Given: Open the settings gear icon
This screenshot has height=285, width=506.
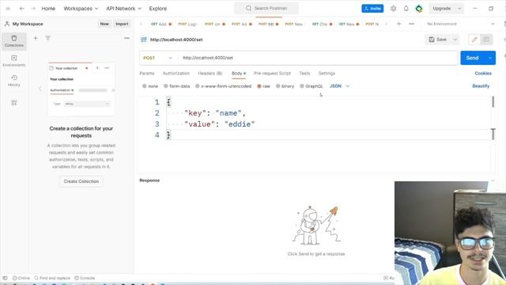Looking at the screenshot, I should click(393, 9).
